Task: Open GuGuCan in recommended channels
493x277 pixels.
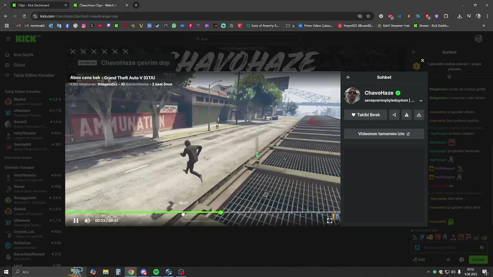Action: pos(33,245)
